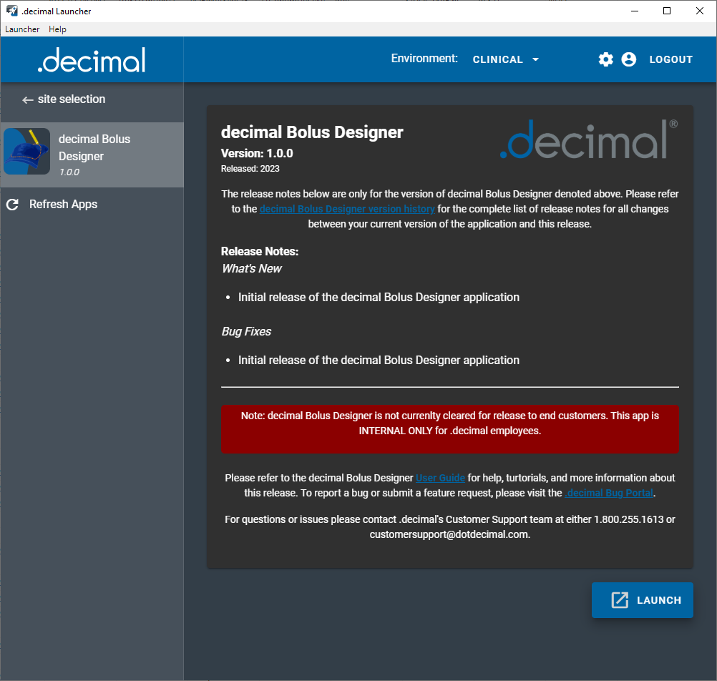717x681 pixels.
Task: Click the Refresh Apps label
Action: pyautogui.click(x=63, y=205)
